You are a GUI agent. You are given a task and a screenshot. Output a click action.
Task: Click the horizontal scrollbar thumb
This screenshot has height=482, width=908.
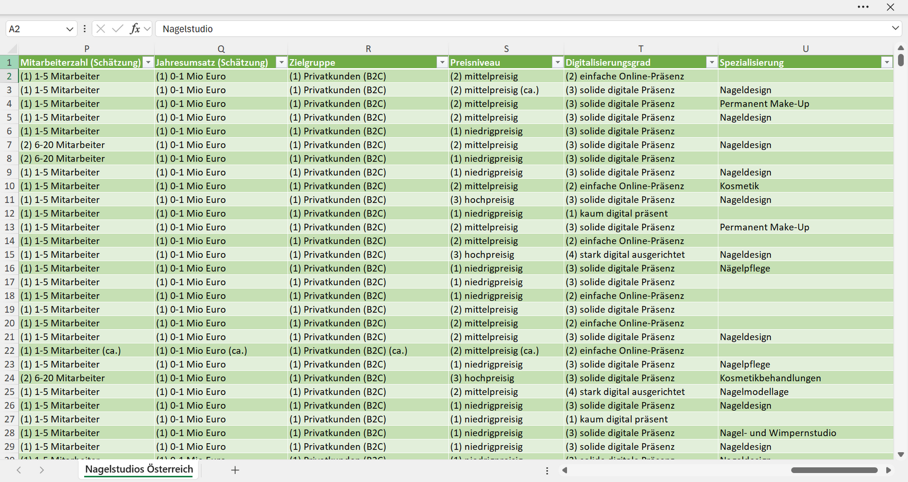point(834,470)
